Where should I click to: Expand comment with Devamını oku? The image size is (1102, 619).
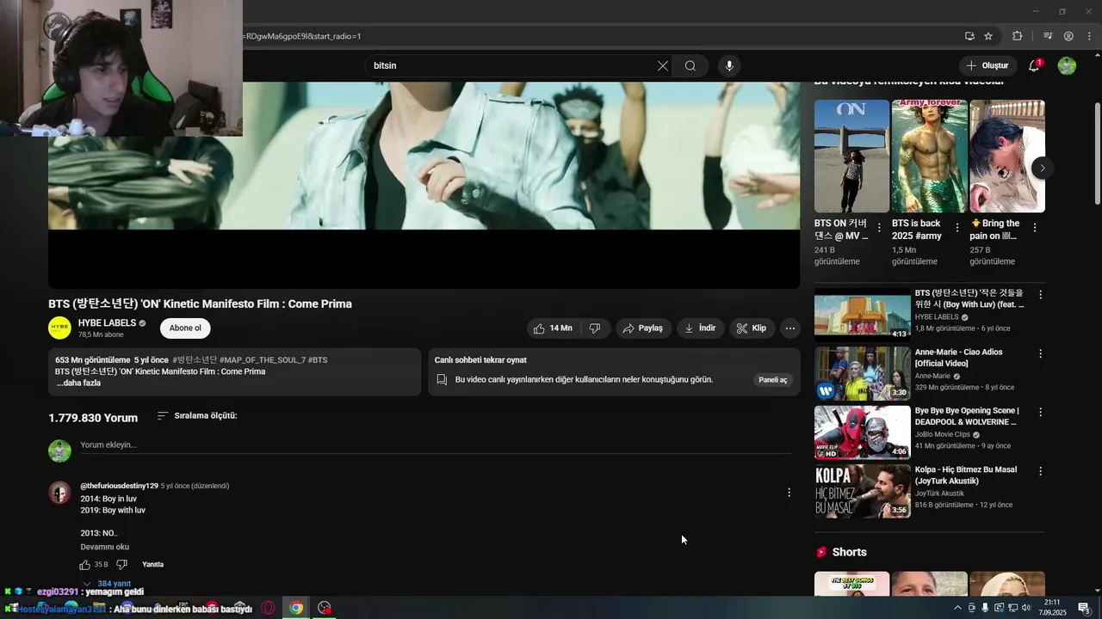(104, 548)
